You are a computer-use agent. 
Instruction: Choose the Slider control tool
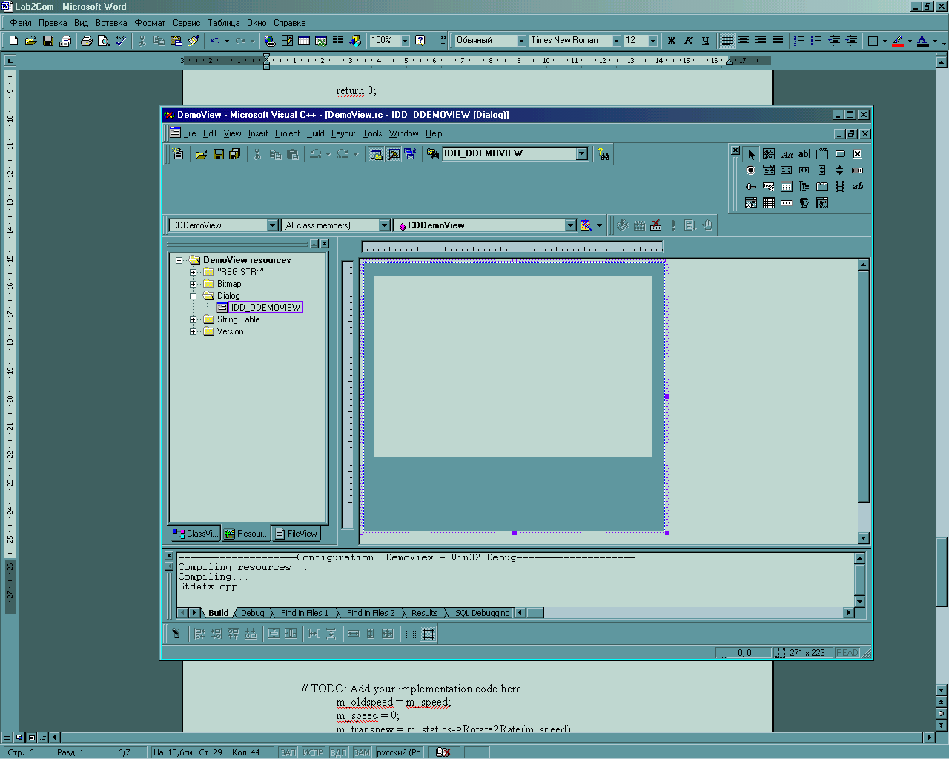[x=751, y=187]
